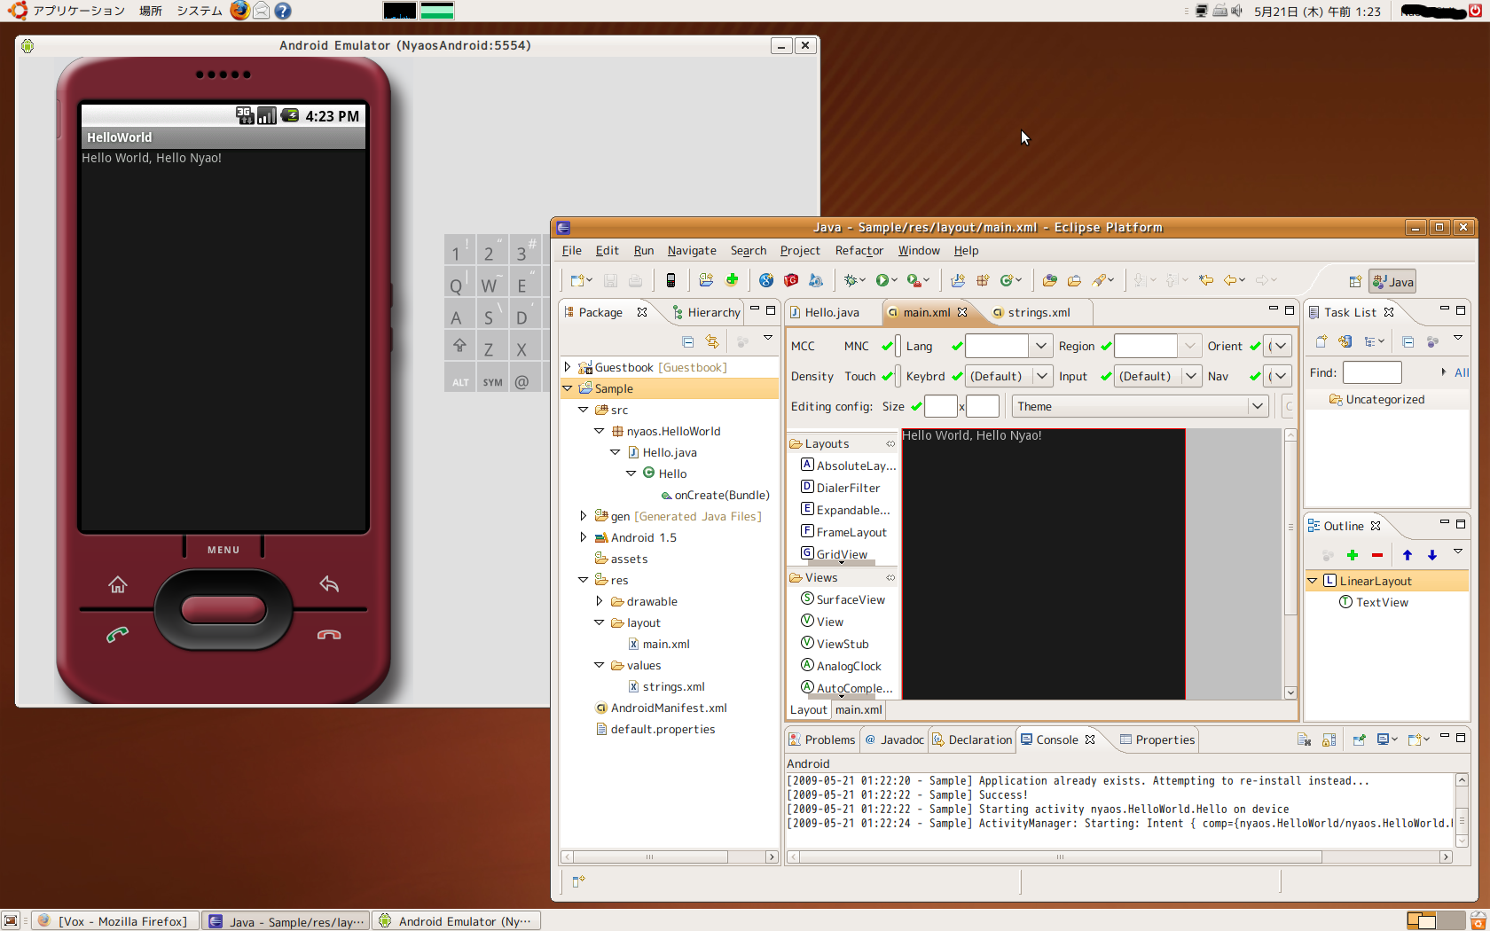The width and height of the screenshot is (1490, 931).
Task: Expand the gen Generated Java Files folder
Action: point(583,515)
